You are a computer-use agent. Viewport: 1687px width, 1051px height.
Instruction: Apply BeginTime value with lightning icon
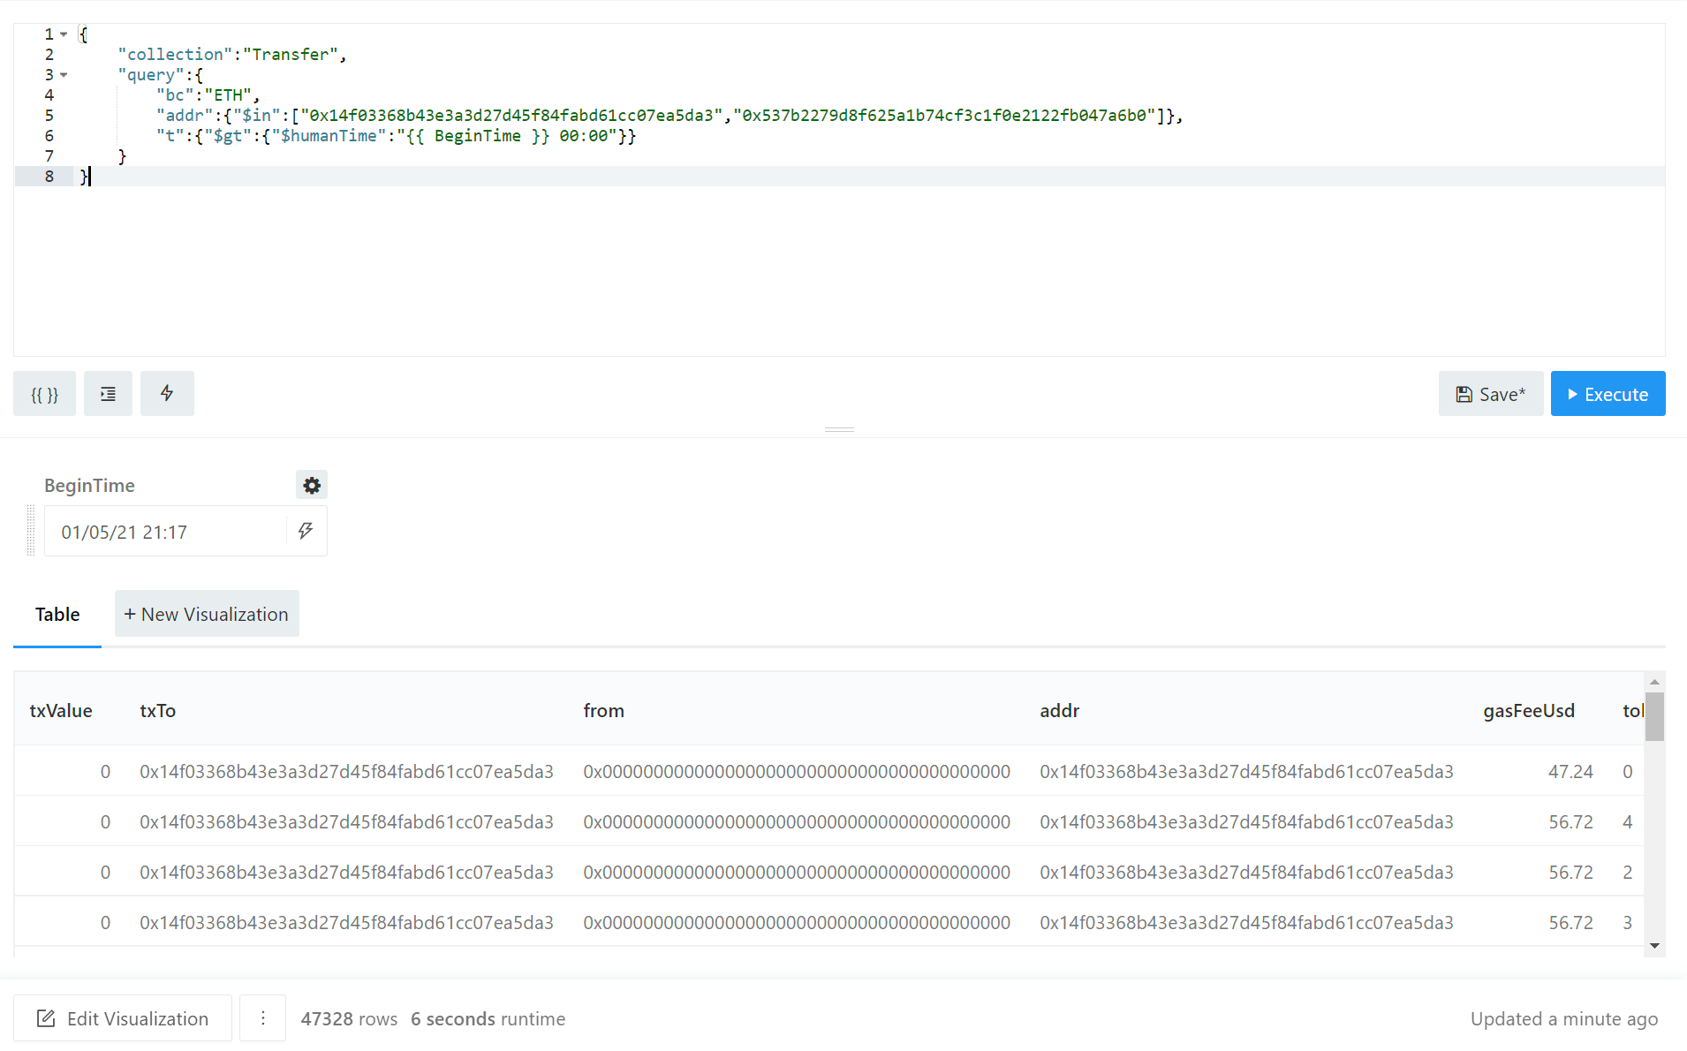306,531
